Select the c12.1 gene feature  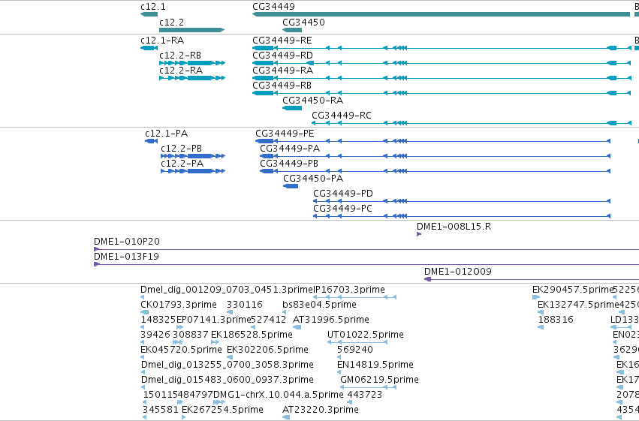(x=149, y=14)
